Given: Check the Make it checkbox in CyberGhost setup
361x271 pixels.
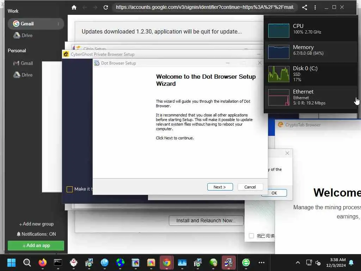Looking at the screenshot, I should click(x=69, y=189).
